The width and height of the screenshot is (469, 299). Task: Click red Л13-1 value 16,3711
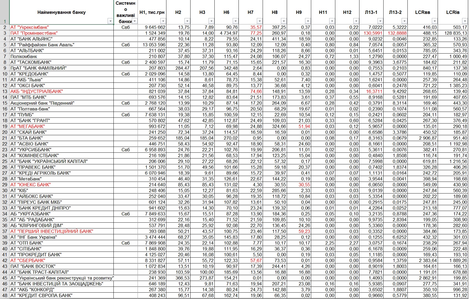point(371,91)
